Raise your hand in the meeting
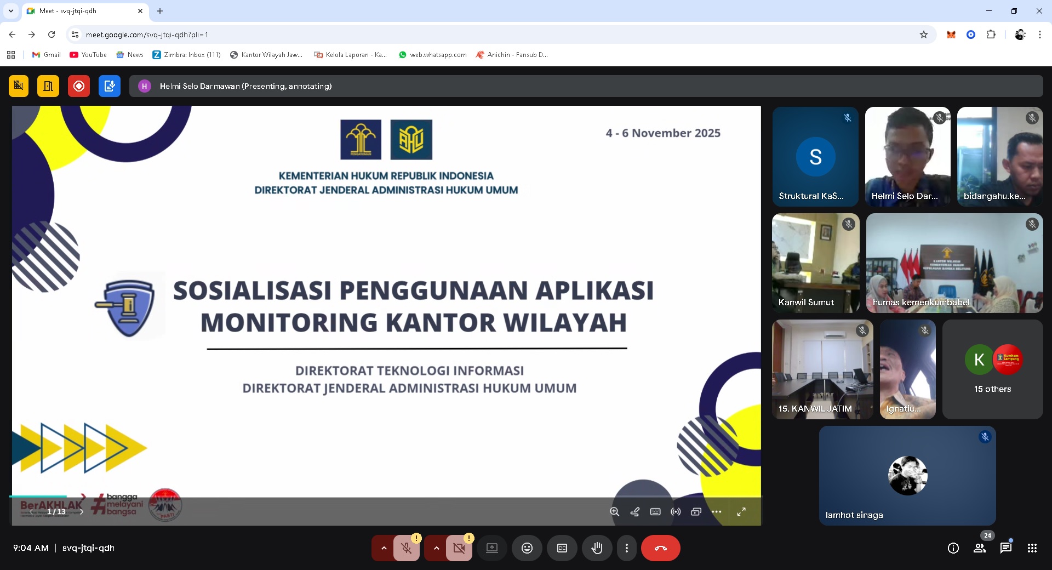Viewport: 1052px width, 570px height. point(597,548)
